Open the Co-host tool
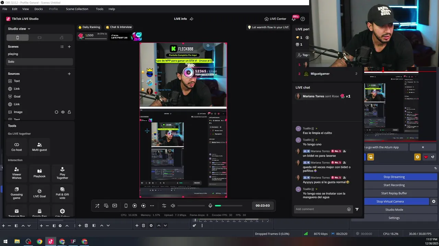 (16, 147)
